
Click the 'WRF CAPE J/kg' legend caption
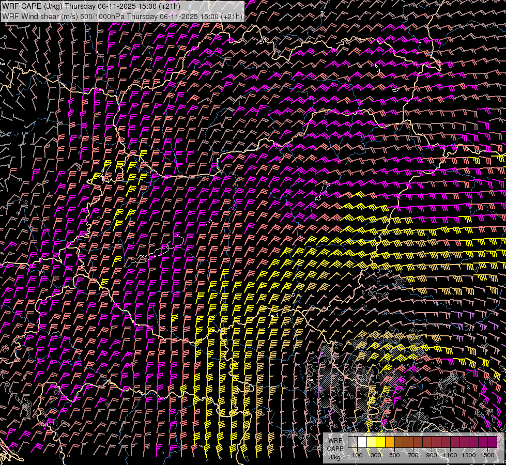(335, 448)
